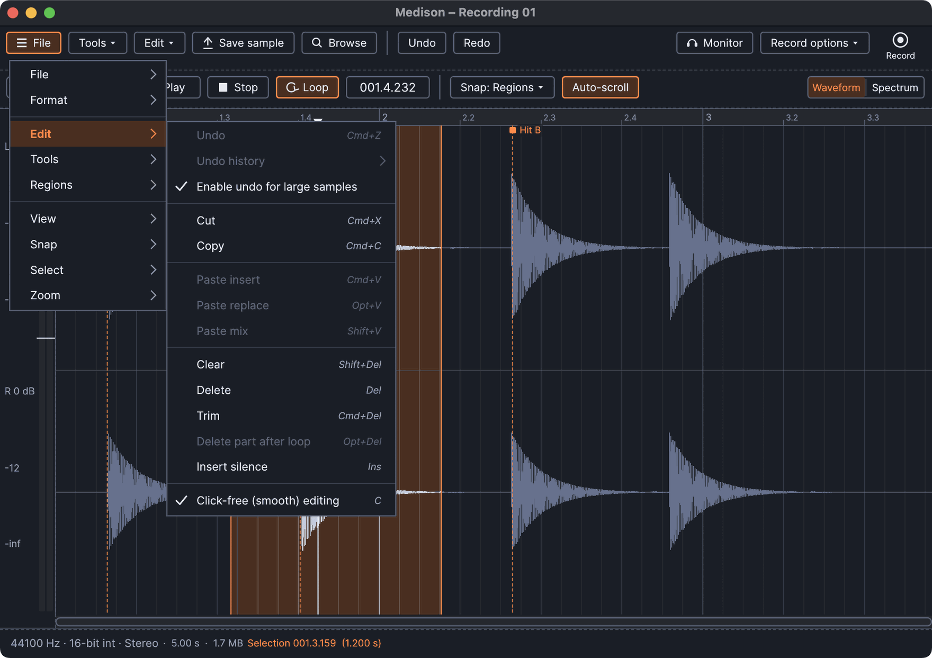Click the Loop arrow icon

292,87
